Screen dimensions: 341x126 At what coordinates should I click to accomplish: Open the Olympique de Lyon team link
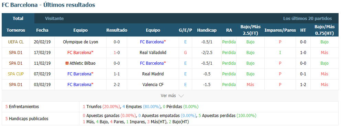click(80, 42)
